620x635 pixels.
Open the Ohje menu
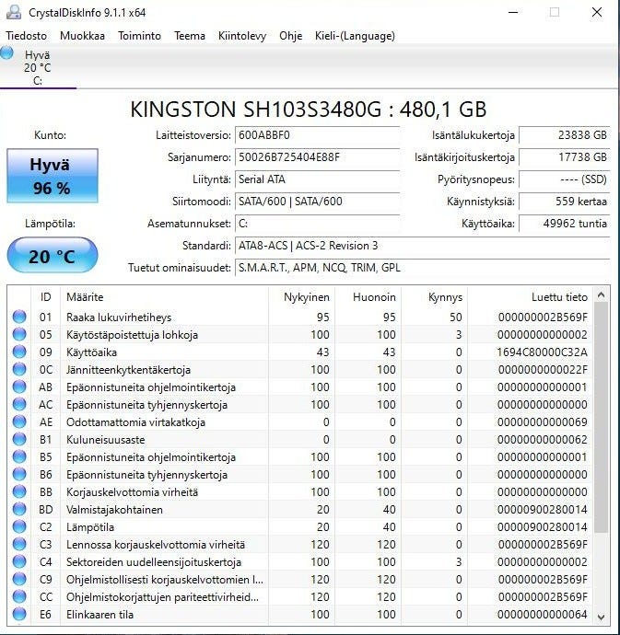tap(291, 36)
